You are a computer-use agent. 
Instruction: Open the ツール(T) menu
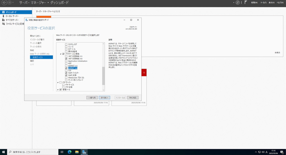pos(263,3)
